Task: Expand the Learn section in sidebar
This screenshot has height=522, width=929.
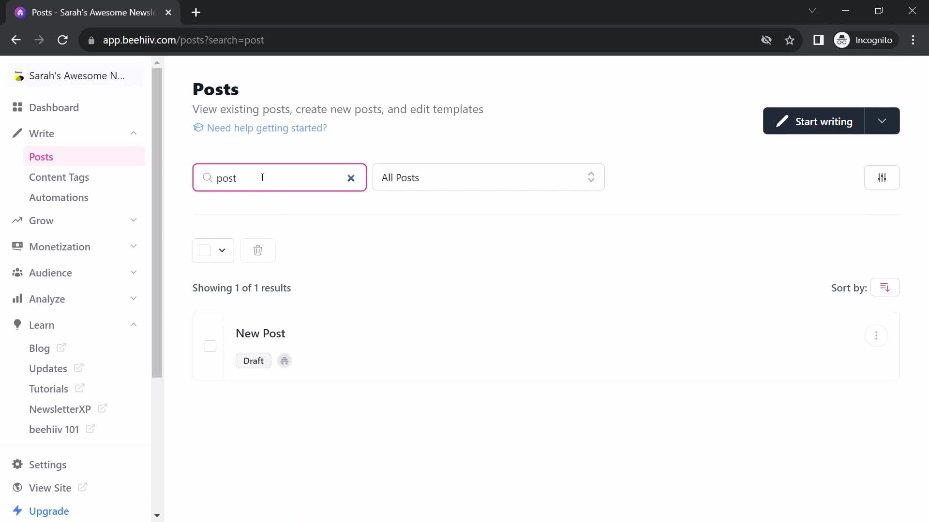Action: pyautogui.click(x=133, y=325)
